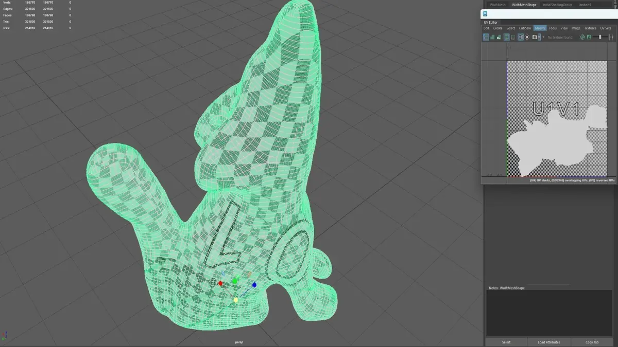Click the Select button in Attribute Editor
This screenshot has height=347, width=618.
(506, 342)
